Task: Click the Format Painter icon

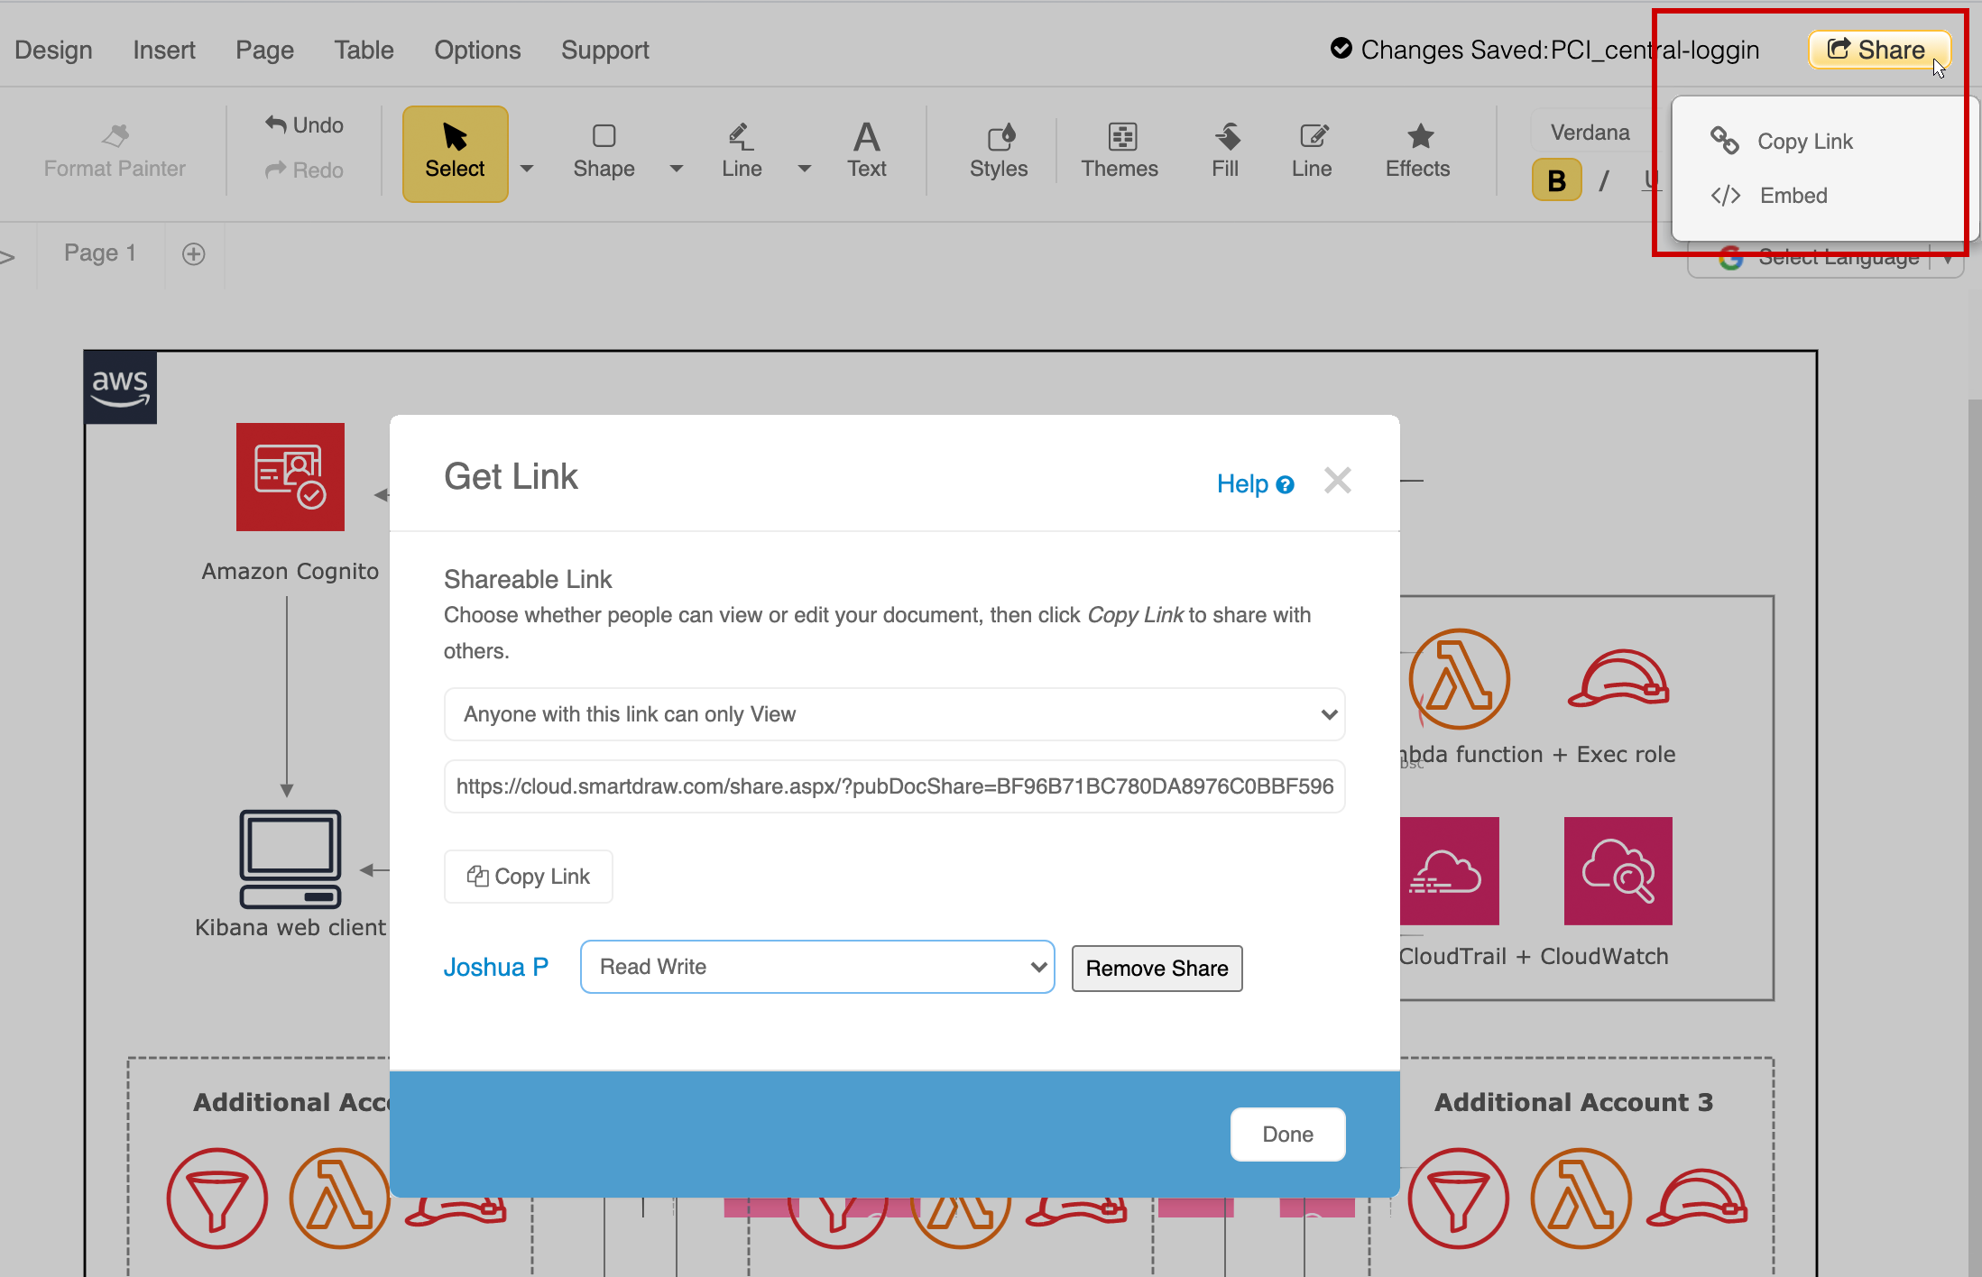Action: 115,137
